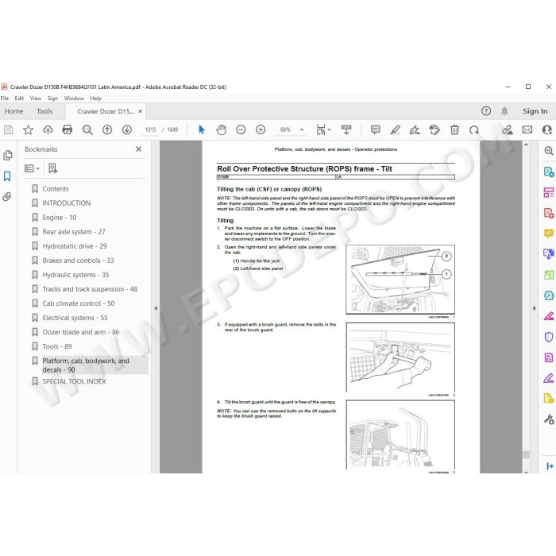Screen dimensions: 556x556
Task: Open the Window menu
Action: coord(74,98)
